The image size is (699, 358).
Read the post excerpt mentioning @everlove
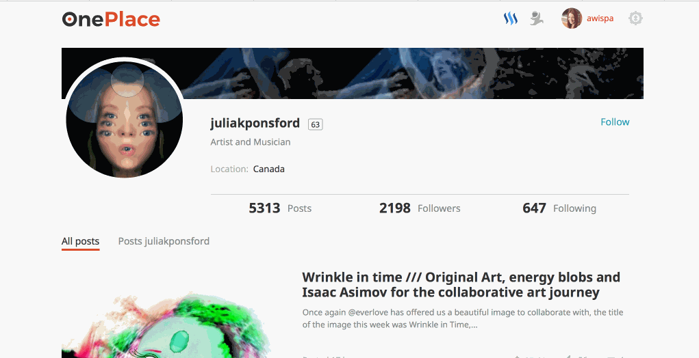[463, 318]
